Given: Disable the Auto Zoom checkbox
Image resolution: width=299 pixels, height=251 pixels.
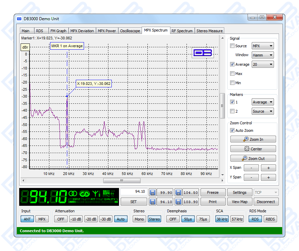Looking at the screenshot, I should (232, 130).
